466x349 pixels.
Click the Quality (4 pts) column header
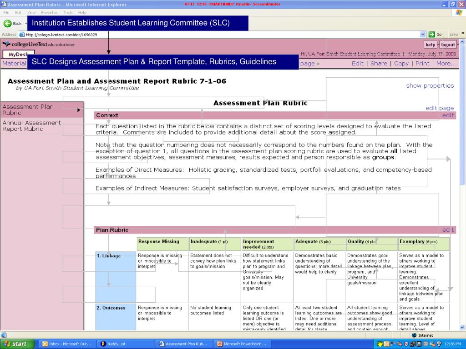[372, 244]
